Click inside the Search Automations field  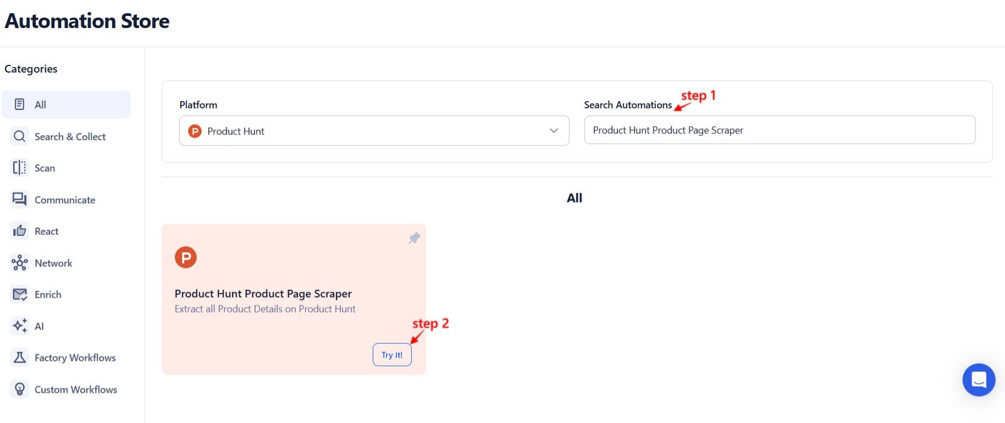coord(779,130)
